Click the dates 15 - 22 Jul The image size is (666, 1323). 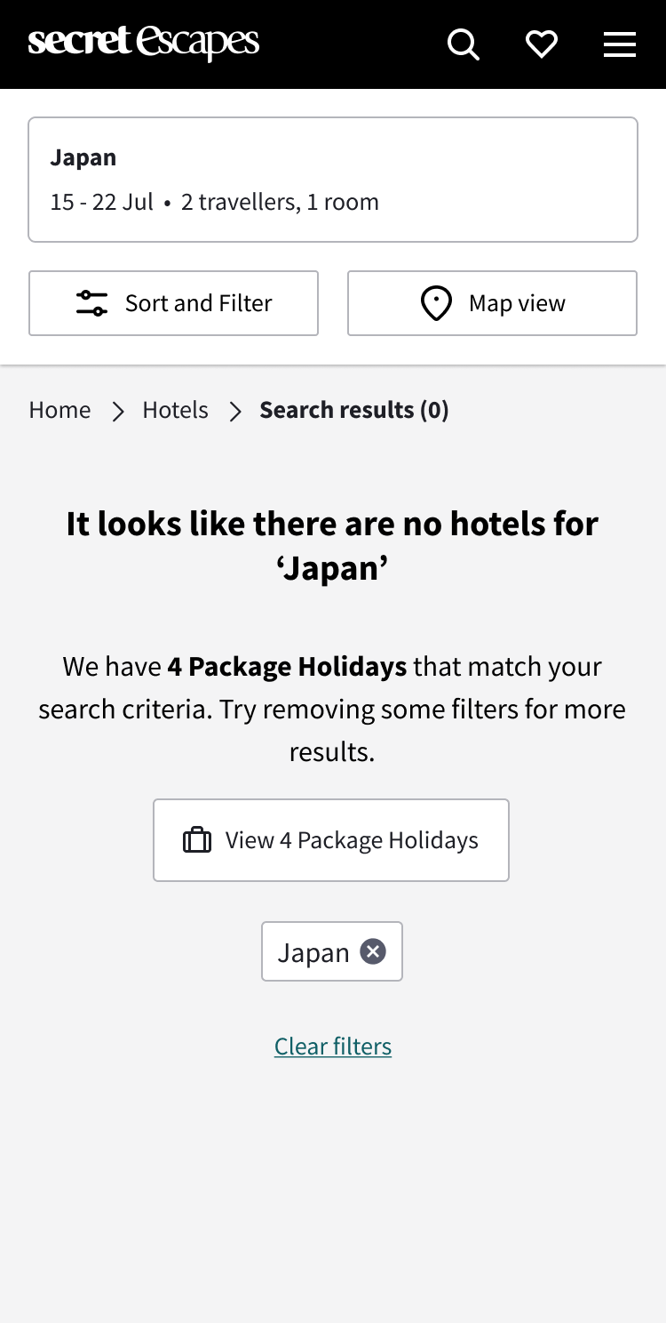tap(102, 202)
